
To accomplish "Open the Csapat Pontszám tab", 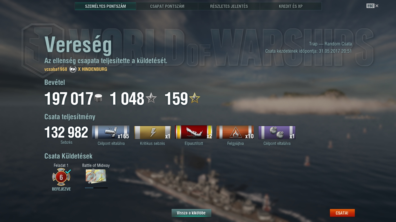I will coord(167,6).
